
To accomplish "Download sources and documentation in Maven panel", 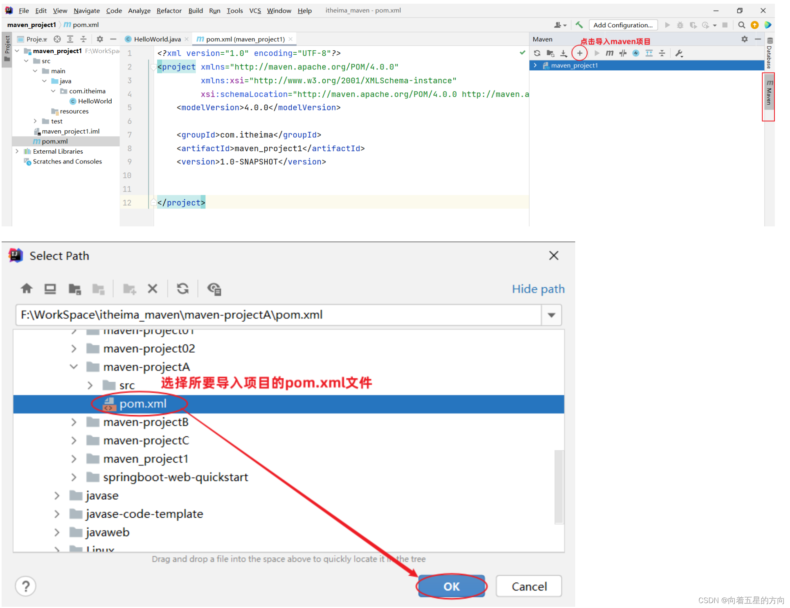I will click(563, 53).
